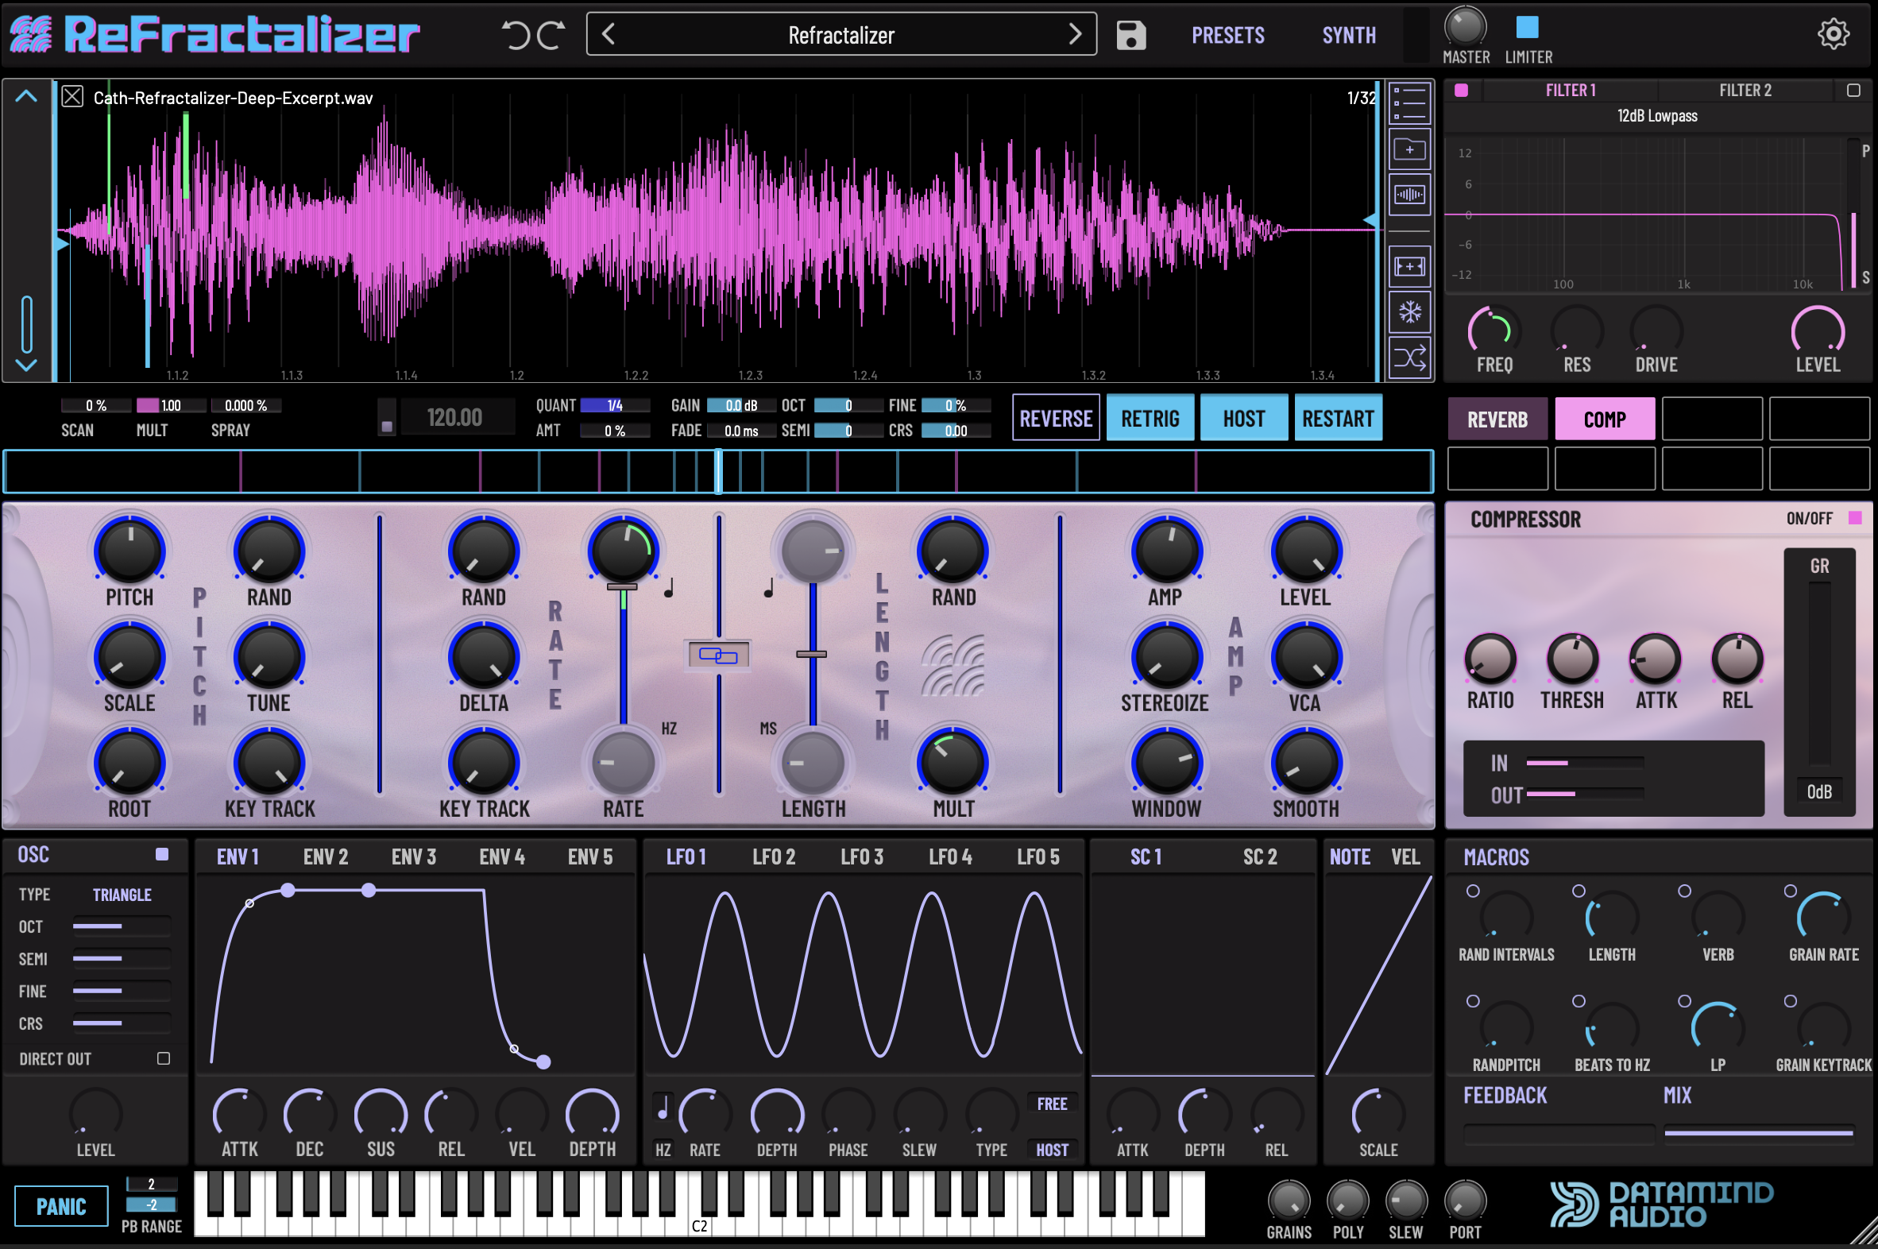Viewport: 1878px width, 1249px height.
Task: Click grain position playhead marker
Action: point(717,471)
